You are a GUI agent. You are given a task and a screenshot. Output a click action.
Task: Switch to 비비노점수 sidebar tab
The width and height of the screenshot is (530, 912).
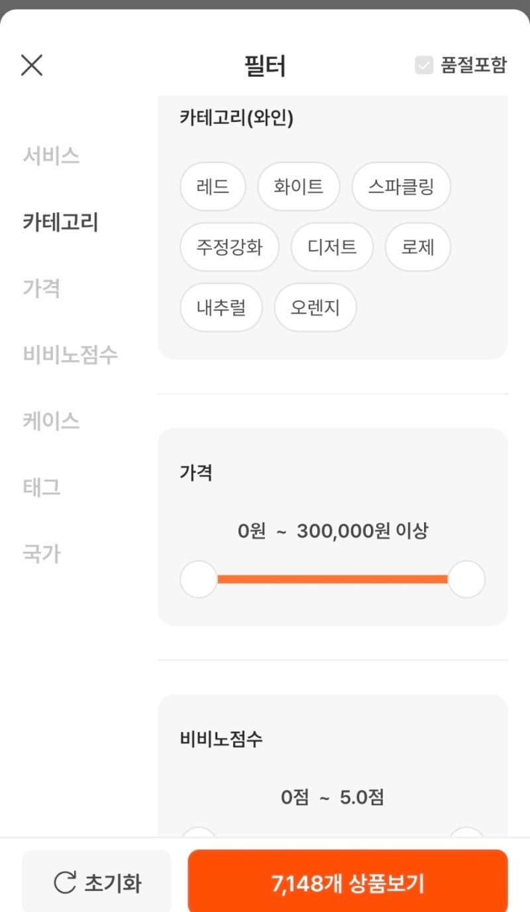70,355
